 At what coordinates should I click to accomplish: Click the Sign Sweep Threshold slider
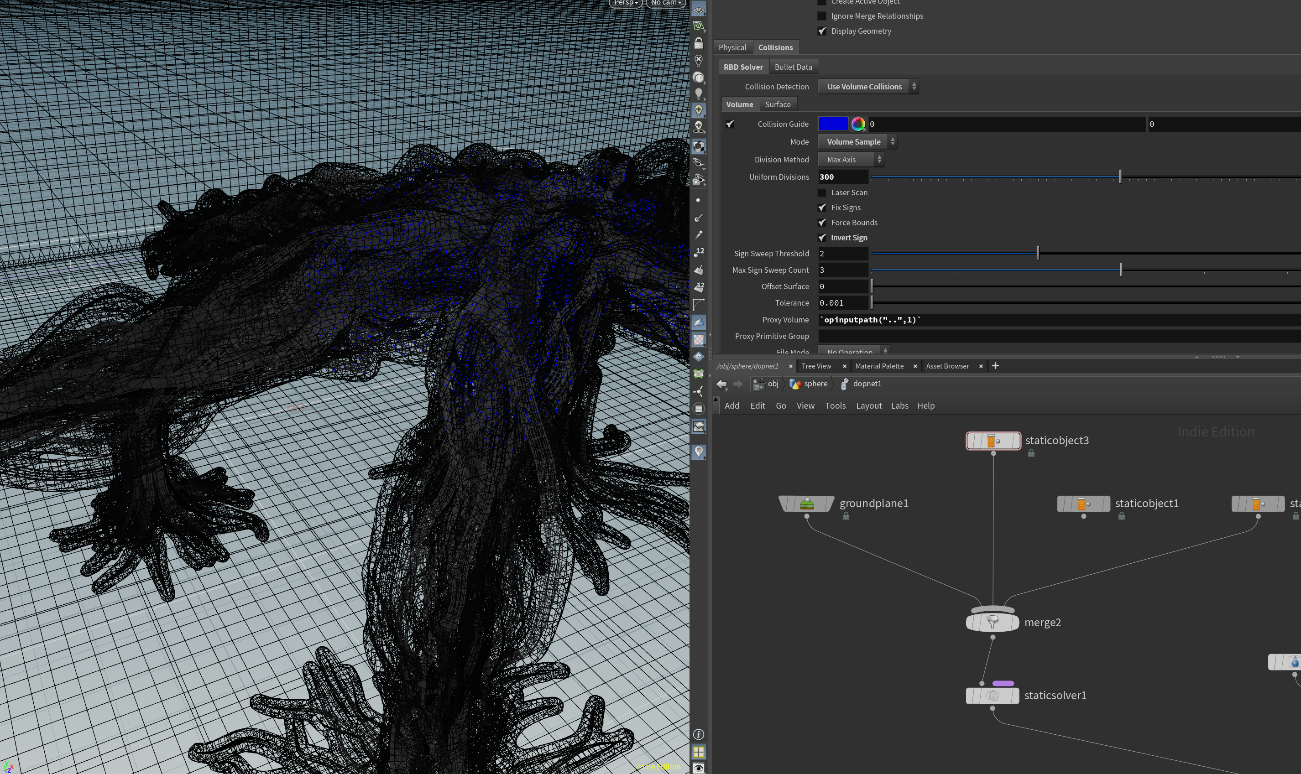[x=1086, y=254]
